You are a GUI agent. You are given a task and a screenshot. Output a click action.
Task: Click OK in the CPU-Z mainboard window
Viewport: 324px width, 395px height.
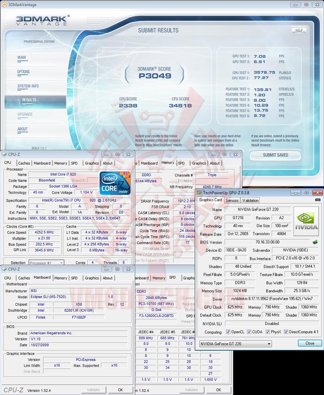pyautogui.click(x=120, y=390)
